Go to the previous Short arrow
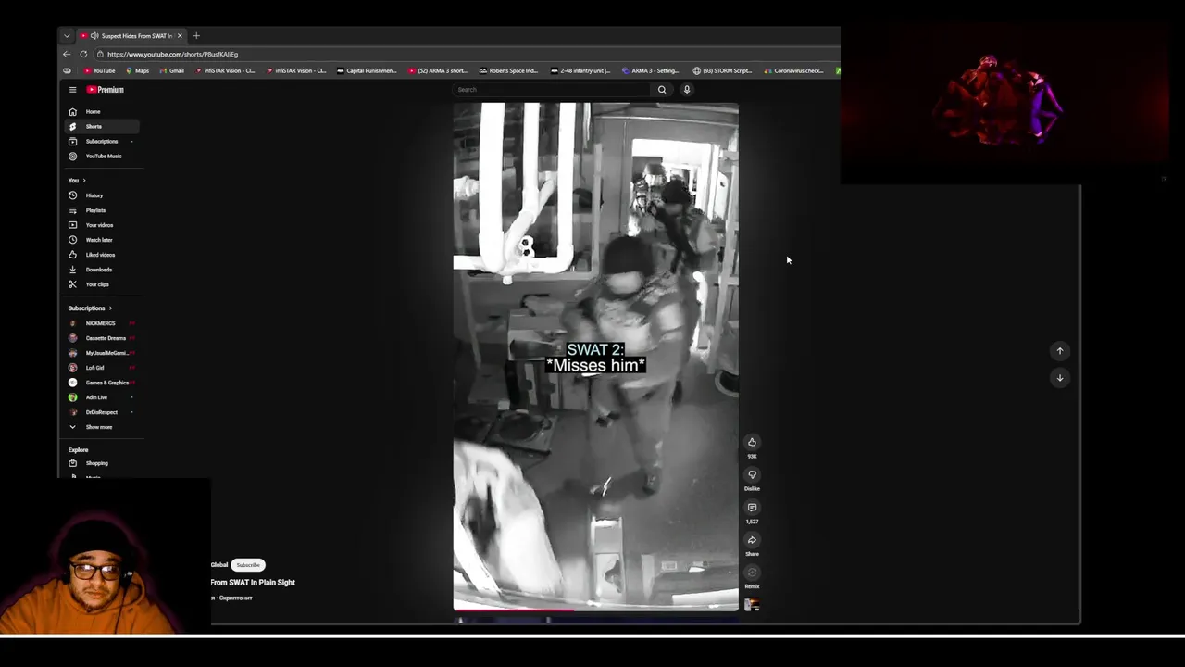The width and height of the screenshot is (1185, 667). pos(1060,351)
